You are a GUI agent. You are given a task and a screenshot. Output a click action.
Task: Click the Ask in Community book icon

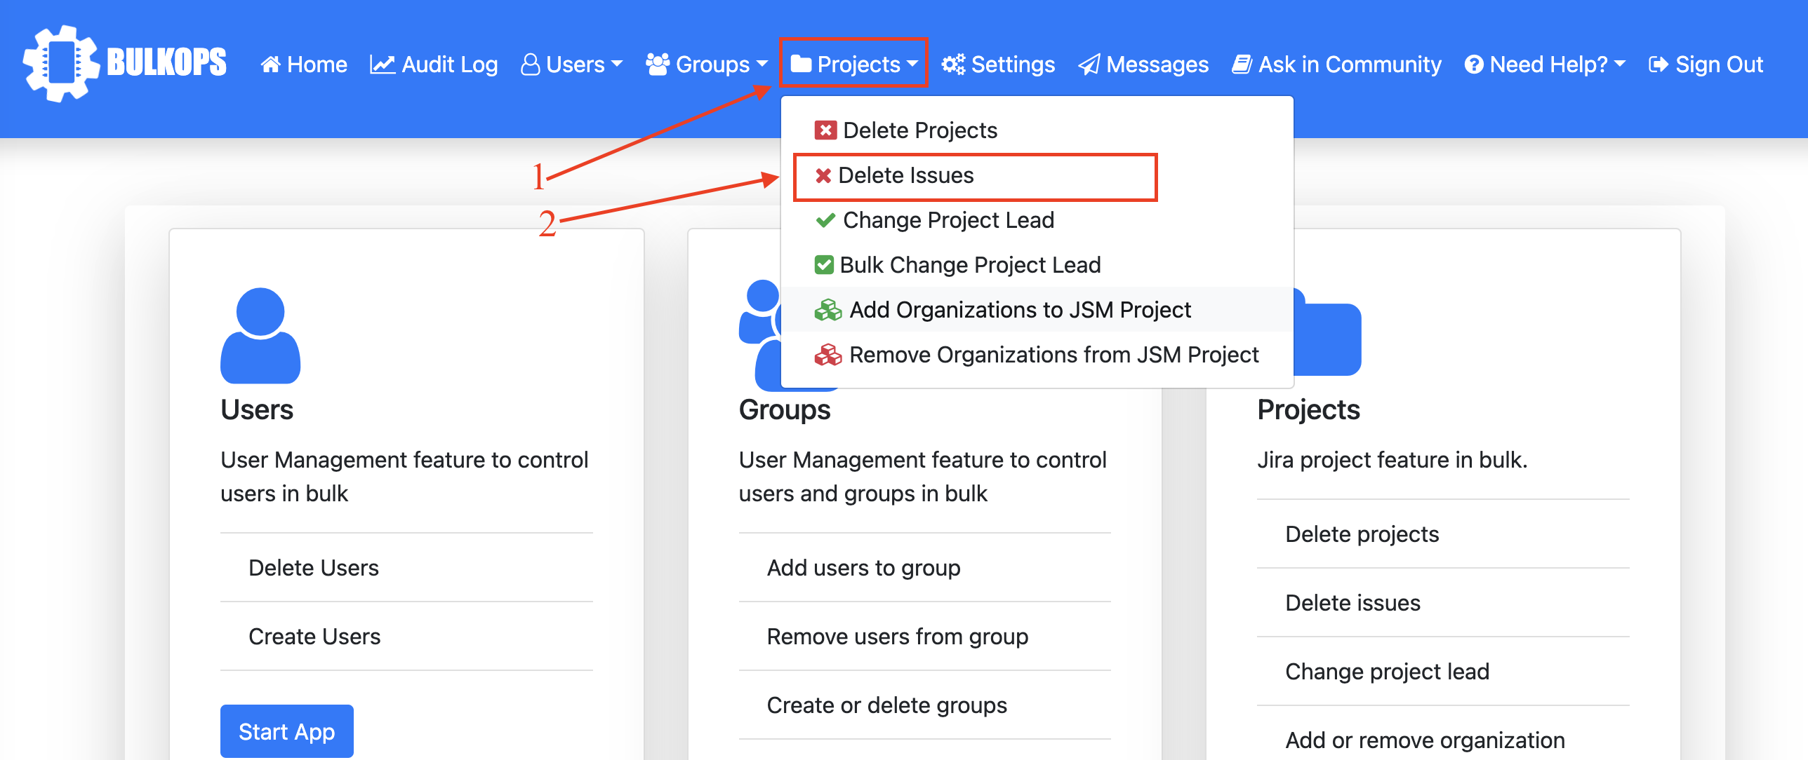click(1242, 65)
